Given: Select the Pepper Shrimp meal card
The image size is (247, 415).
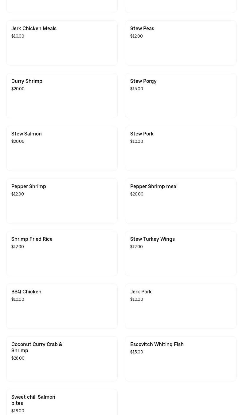Looking at the screenshot, I should [x=181, y=201].
